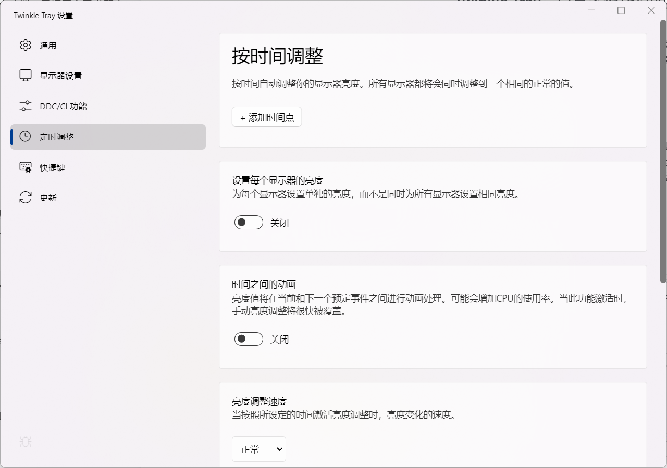The width and height of the screenshot is (667, 468).
Task: Click the chevron on the 正常 combo box
Action: point(279,449)
